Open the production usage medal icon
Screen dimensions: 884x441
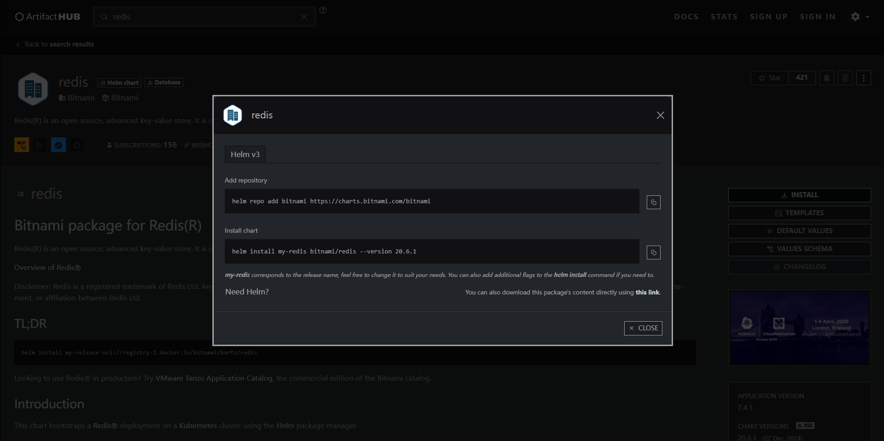click(845, 78)
